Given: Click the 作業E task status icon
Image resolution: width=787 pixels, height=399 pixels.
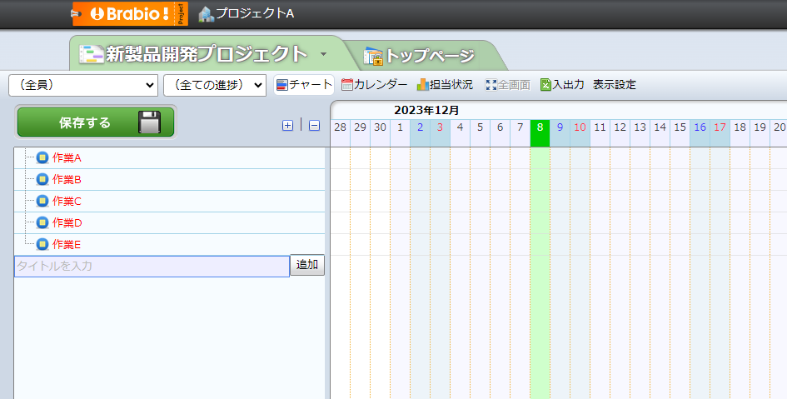Looking at the screenshot, I should pyautogui.click(x=42, y=245).
